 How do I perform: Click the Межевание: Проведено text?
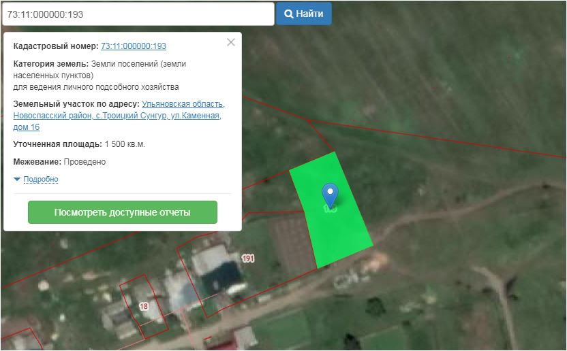tap(59, 162)
